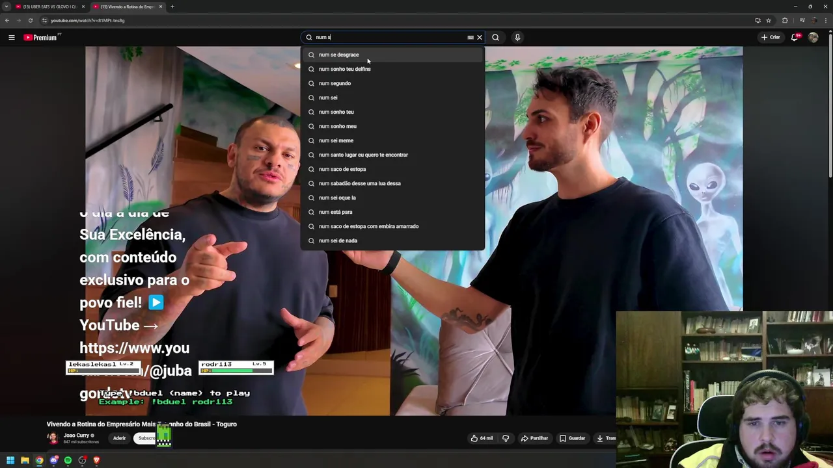Open File Explorer from taskbar
This screenshot has width=833, height=468.
point(25,460)
